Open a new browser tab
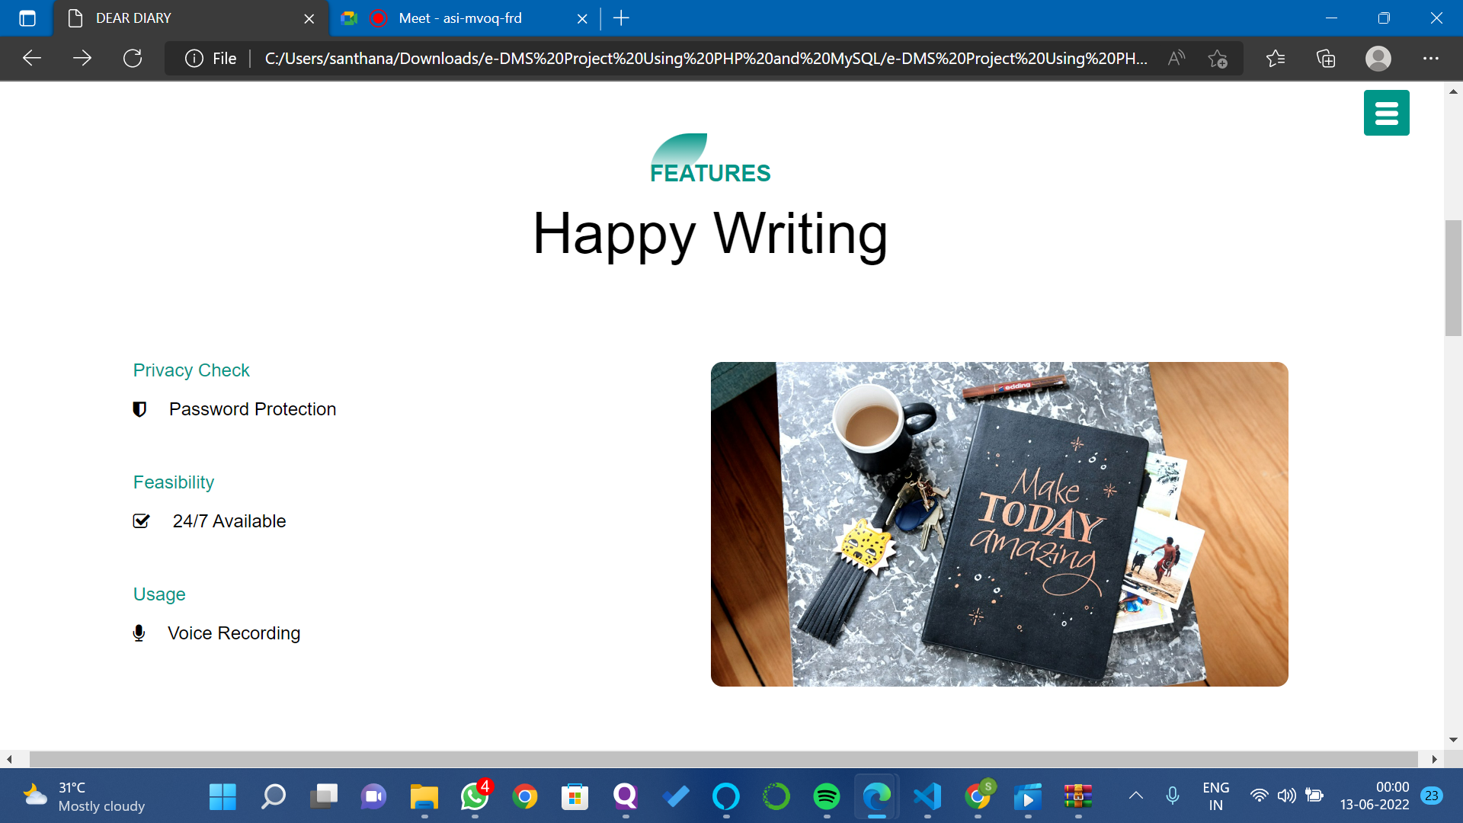 (621, 18)
